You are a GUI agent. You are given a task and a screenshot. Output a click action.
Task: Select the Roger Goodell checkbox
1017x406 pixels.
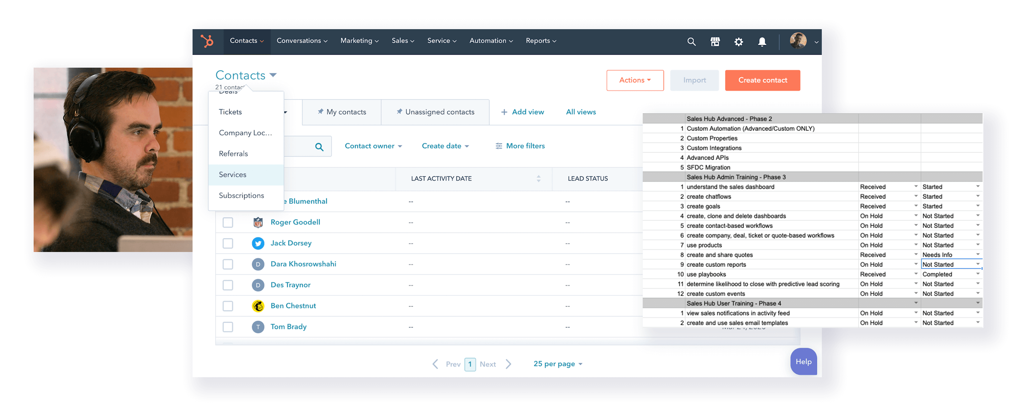[228, 222]
